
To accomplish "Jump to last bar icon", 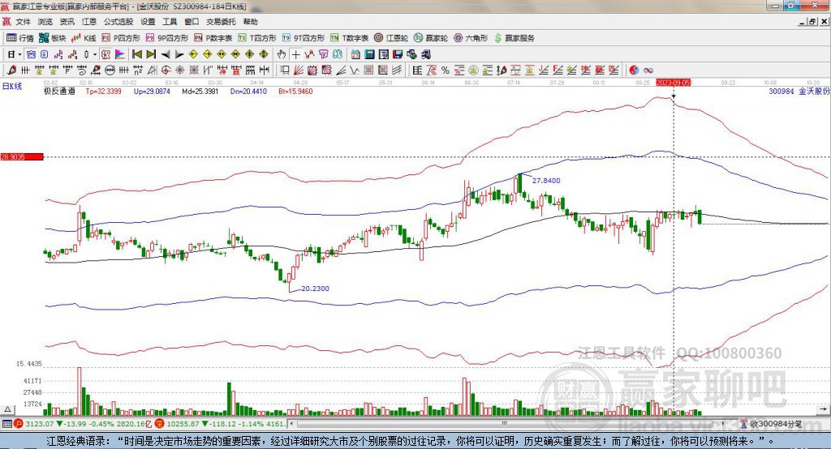I will 151,54.
